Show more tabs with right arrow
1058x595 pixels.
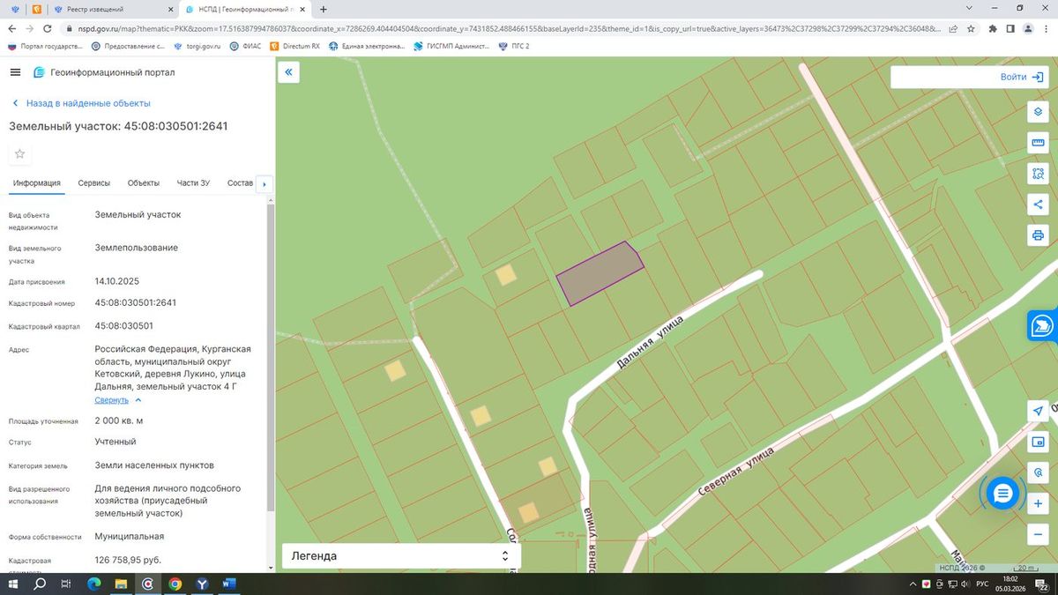[x=264, y=184]
